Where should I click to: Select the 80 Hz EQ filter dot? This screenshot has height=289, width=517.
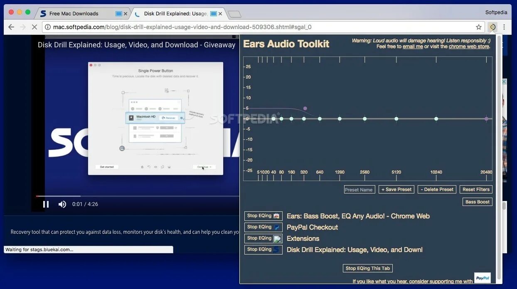pyautogui.click(x=281, y=119)
